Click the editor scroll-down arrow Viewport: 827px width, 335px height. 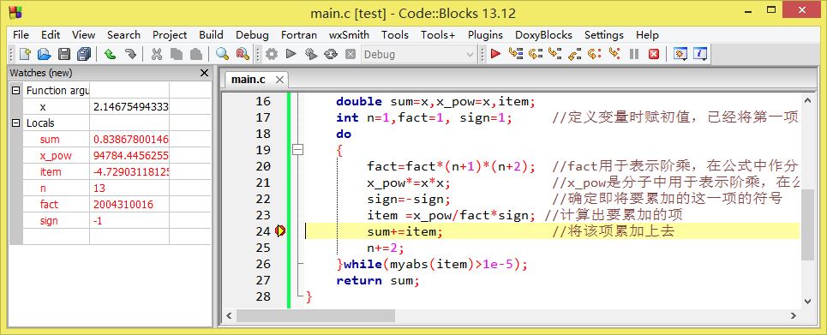807,302
